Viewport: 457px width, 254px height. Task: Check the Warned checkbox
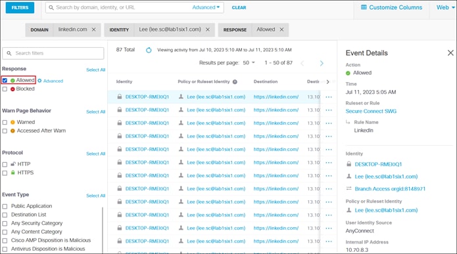5,122
